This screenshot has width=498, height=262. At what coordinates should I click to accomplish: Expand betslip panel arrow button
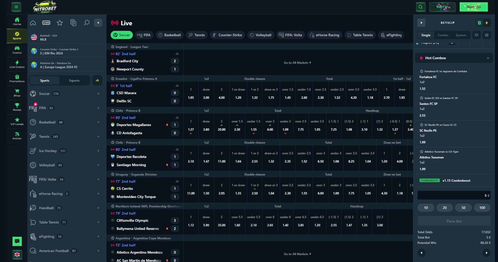click(x=421, y=23)
